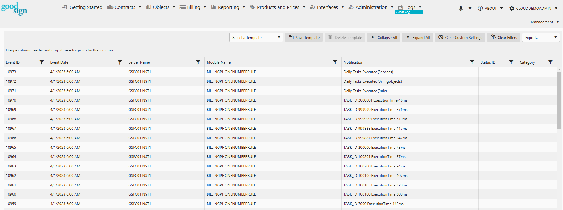Open the notifications bell icon
This screenshot has height=210, width=563.
(x=461, y=8)
